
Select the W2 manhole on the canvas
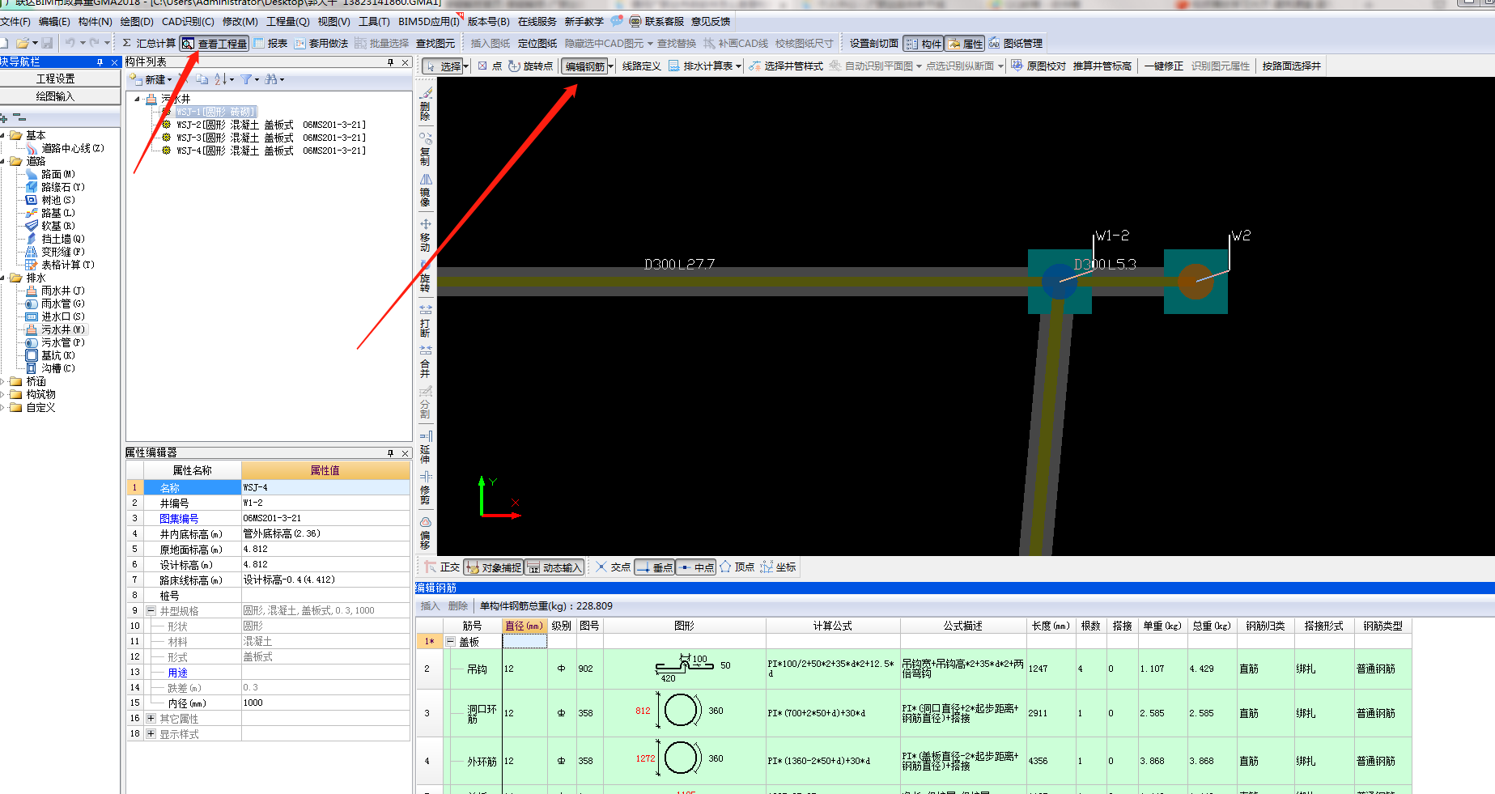coord(1196,282)
